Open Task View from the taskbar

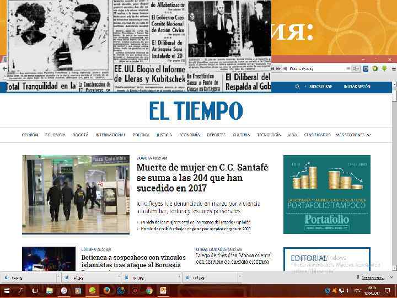coord(35,291)
